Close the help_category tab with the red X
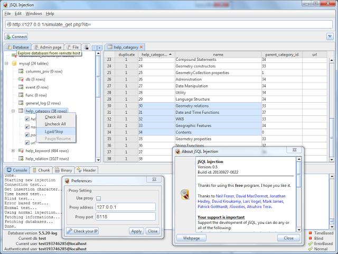The width and height of the screenshot is (338, 254). pyautogui.click(x=141, y=47)
